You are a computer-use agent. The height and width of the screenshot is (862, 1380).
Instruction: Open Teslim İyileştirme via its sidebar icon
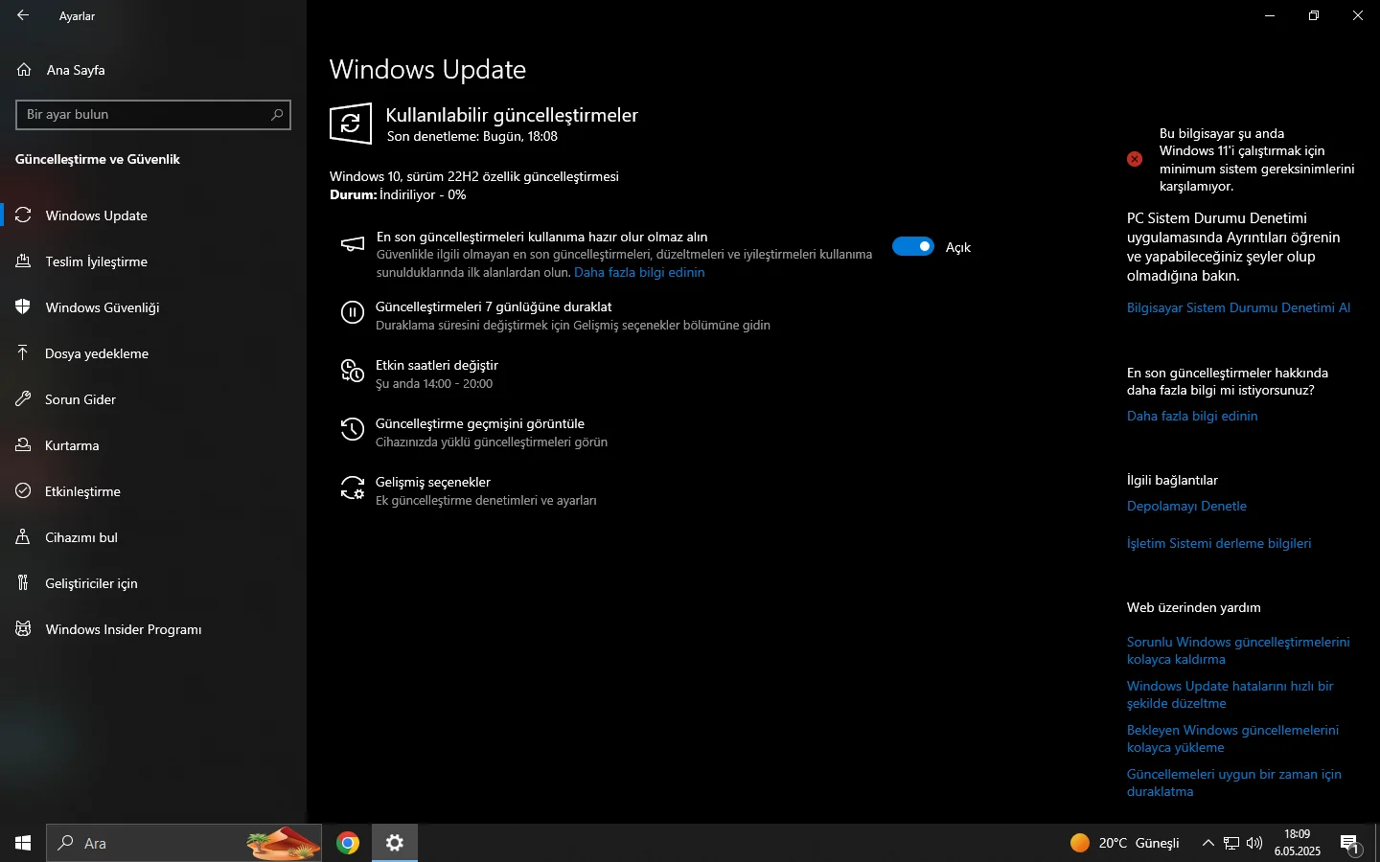(x=23, y=261)
